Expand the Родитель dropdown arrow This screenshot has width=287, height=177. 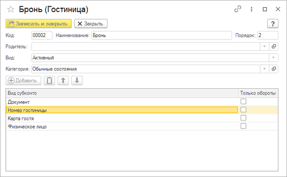[x=265, y=47]
